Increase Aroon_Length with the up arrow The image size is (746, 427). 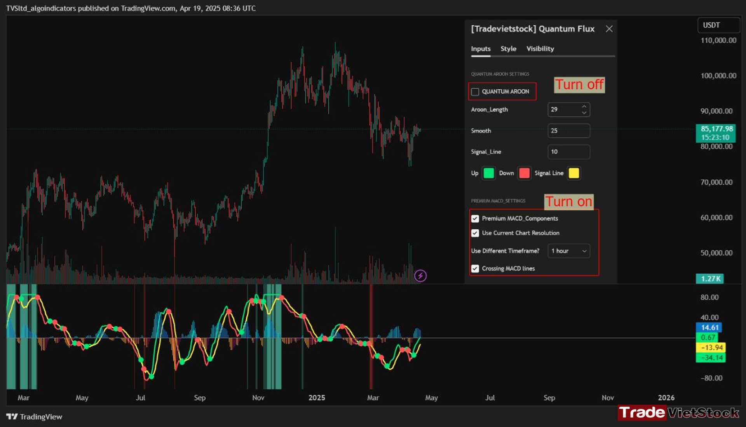[x=584, y=106]
